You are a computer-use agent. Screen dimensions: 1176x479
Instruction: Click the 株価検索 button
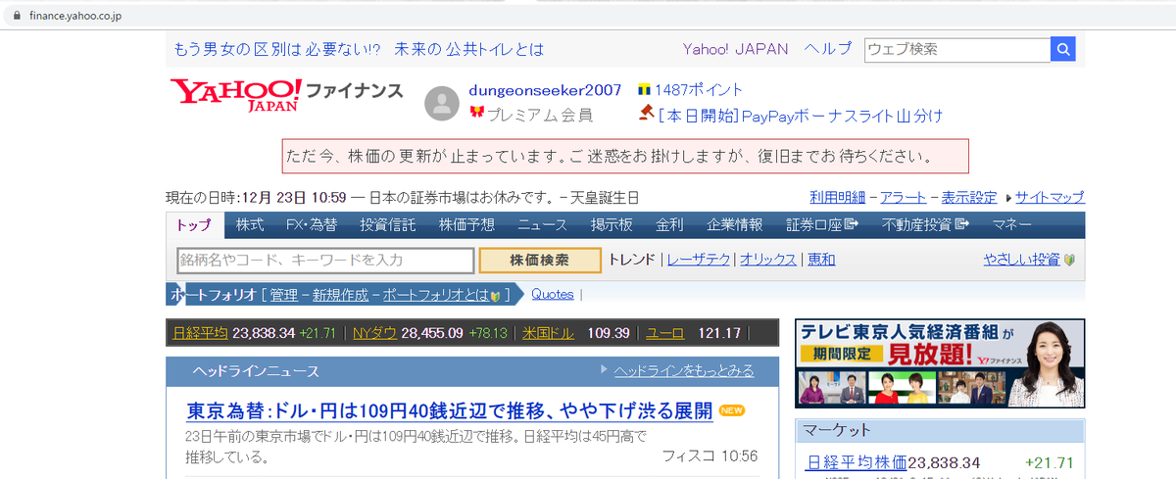540,260
